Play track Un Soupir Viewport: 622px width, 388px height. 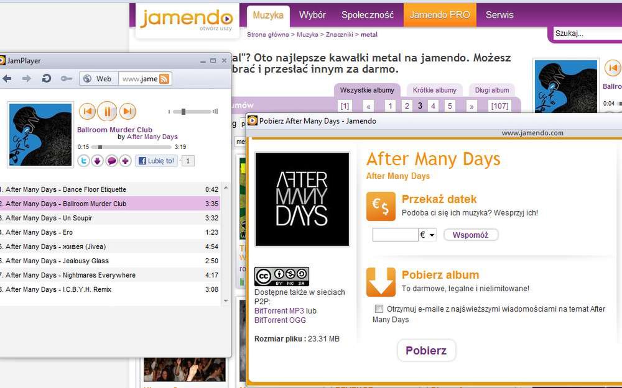click(x=110, y=218)
